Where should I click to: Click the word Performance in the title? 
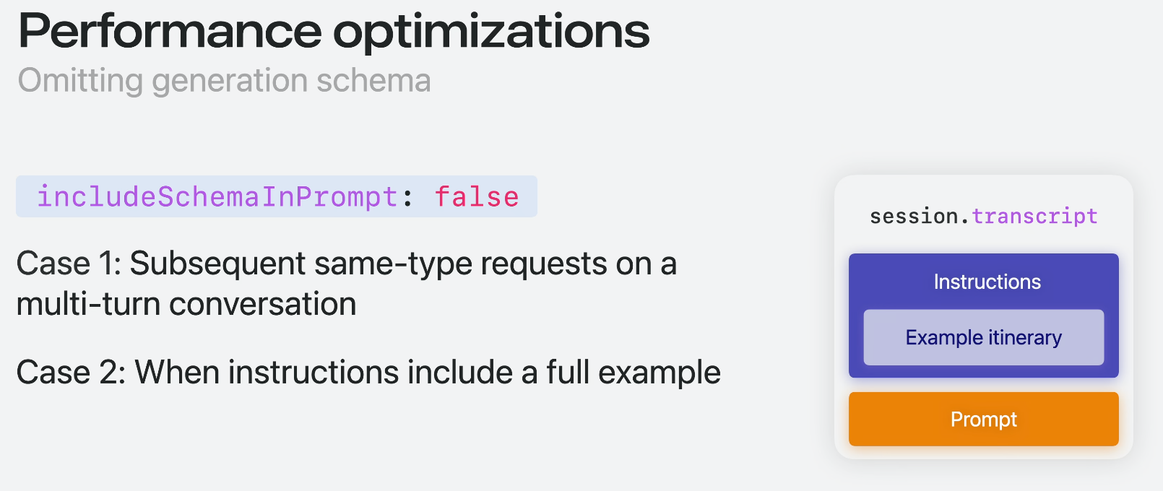pyautogui.click(x=170, y=32)
